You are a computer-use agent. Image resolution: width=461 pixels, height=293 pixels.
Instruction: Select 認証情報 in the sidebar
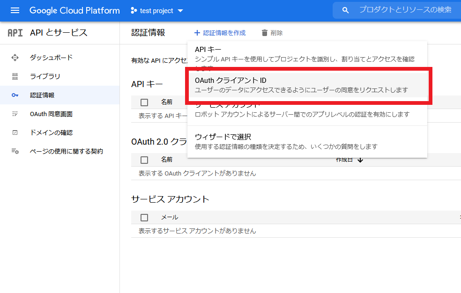coord(59,95)
